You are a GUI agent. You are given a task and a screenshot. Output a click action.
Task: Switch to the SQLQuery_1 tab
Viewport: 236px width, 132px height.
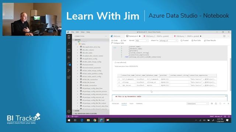click(187, 36)
